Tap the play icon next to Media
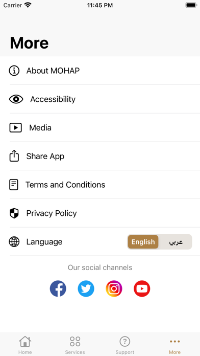 coord(15,127)
